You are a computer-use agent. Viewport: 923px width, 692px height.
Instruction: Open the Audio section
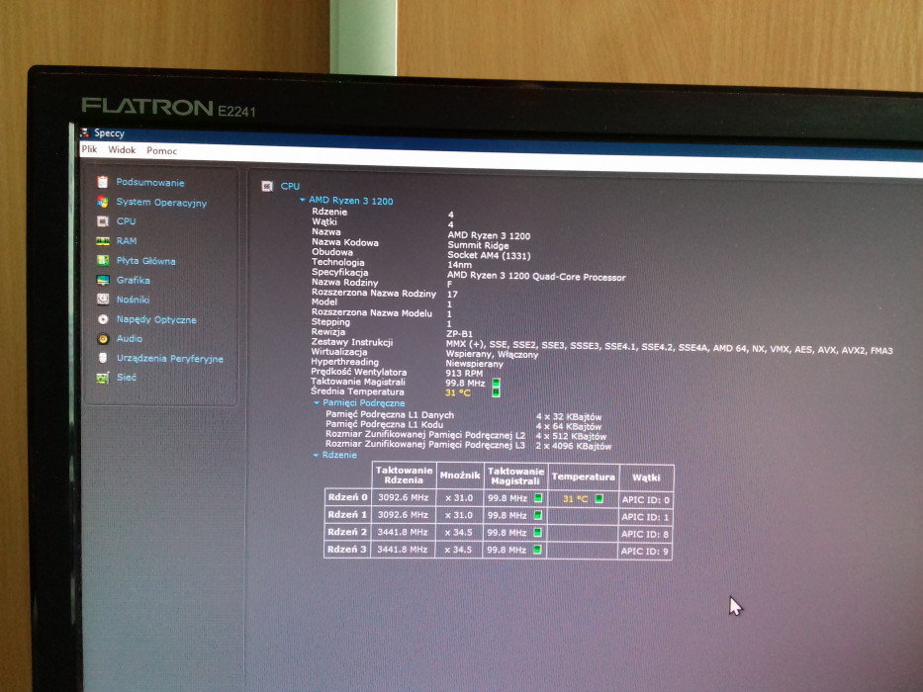coord(130,338)
